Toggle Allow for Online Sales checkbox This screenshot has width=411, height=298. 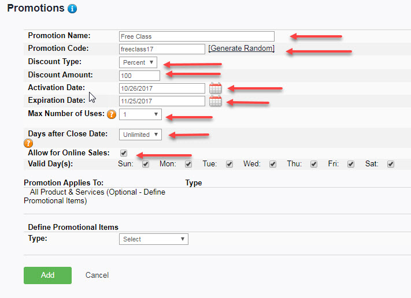(123, 153)
